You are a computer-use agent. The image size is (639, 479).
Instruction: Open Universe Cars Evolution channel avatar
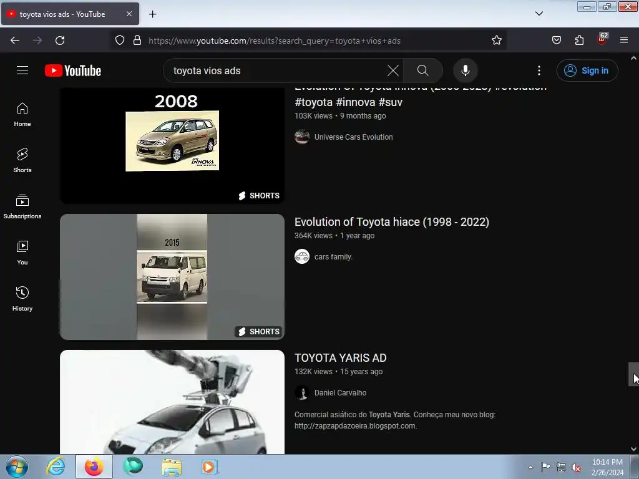302,137
